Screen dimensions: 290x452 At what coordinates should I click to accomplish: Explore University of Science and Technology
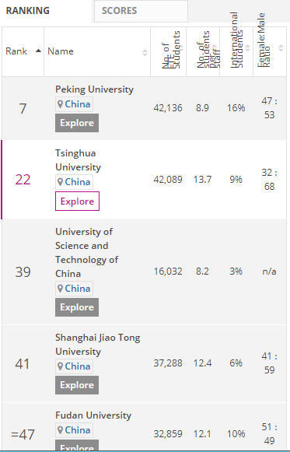point(77,307)
